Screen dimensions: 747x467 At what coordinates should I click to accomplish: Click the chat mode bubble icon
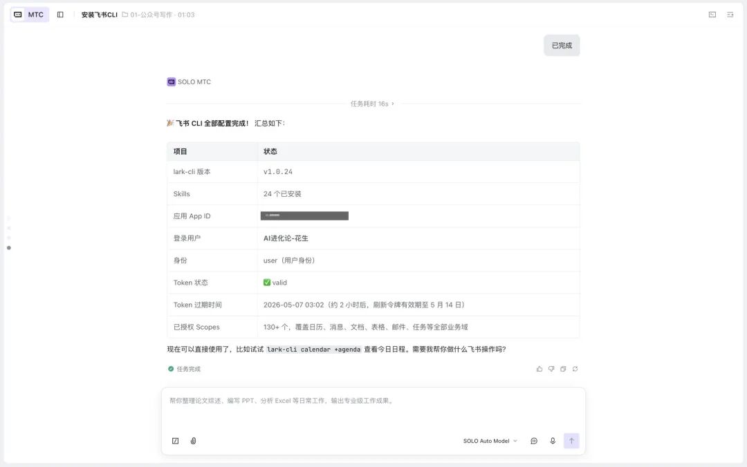pyautogui.click(x=534, y=441)
